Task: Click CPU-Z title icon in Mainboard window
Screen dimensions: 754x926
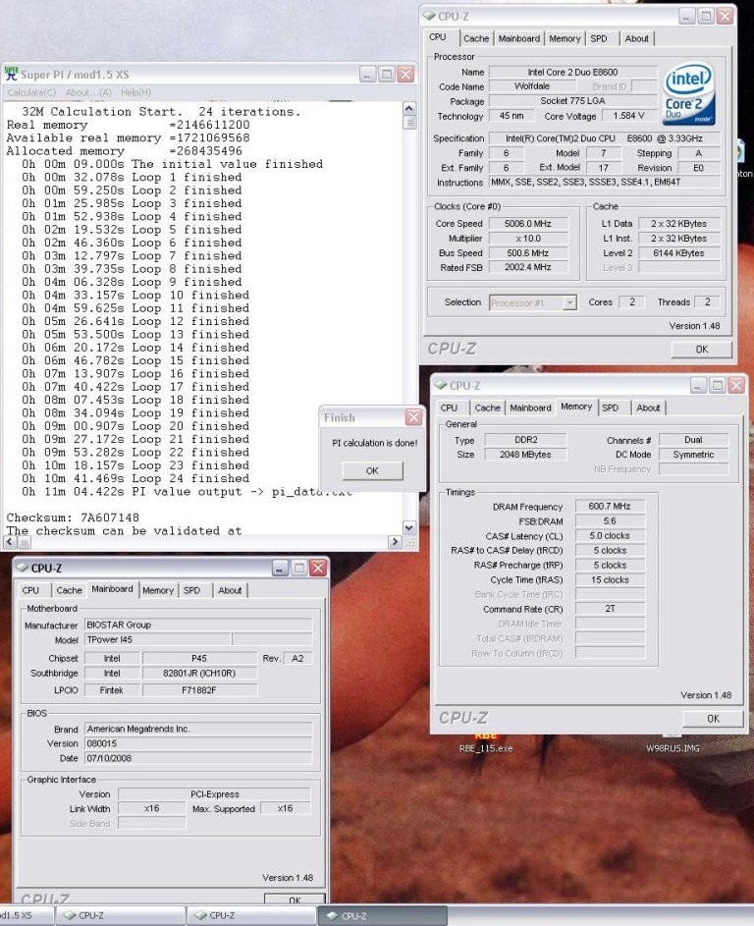Action: point(23,568)
